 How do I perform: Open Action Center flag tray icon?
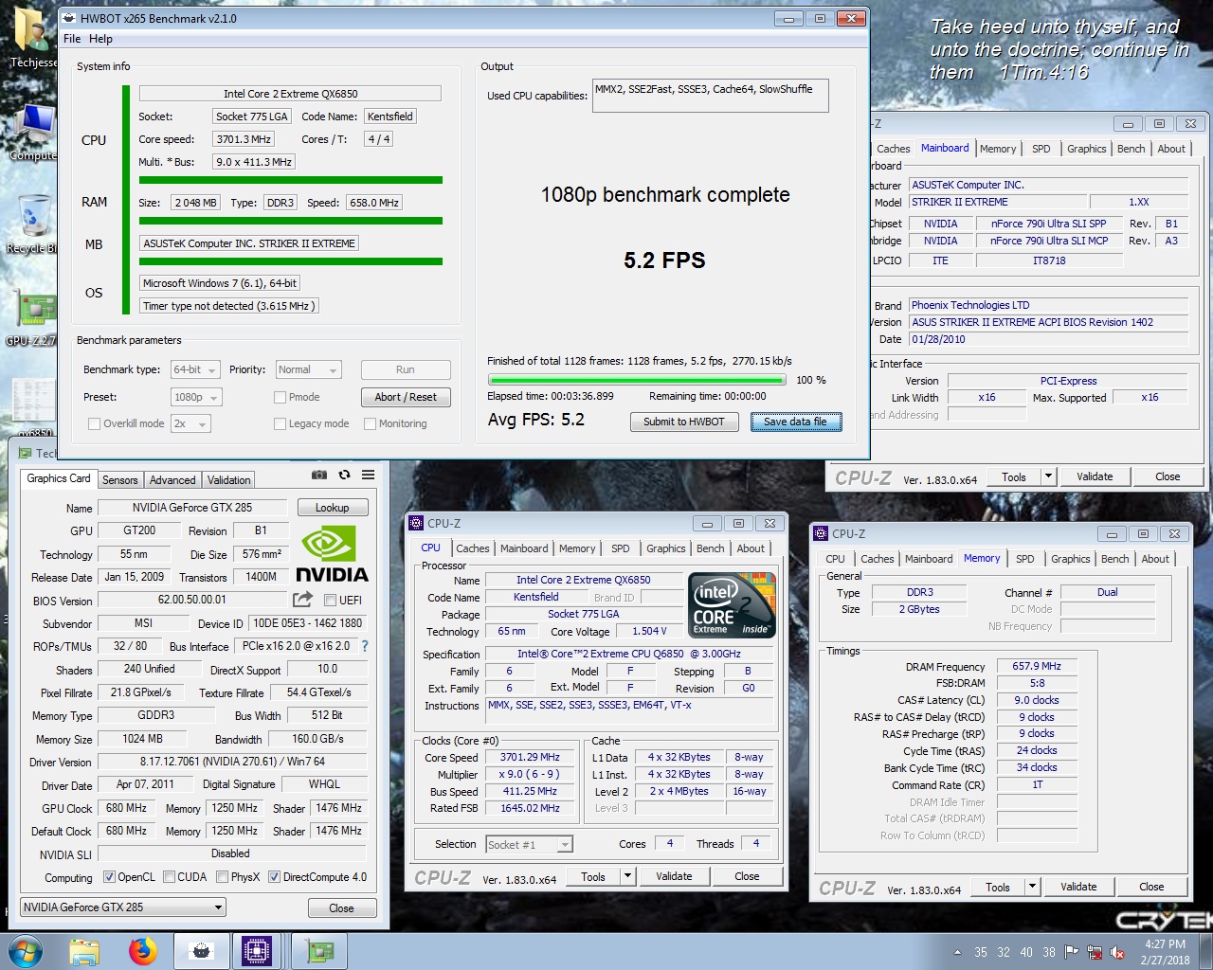click(1072, 952)
